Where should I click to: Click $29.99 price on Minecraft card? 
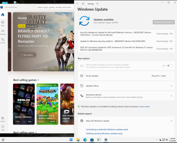(52, 121)
